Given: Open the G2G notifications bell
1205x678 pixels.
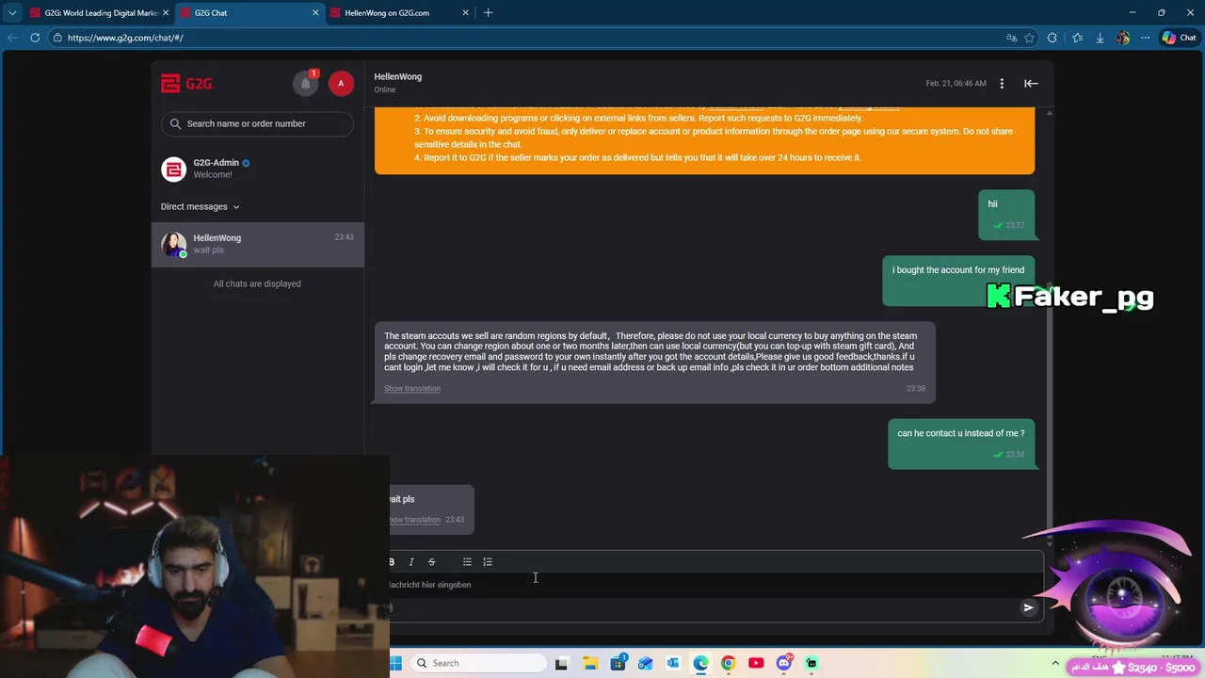Looking at the screenshot, I should coord(305,84).
